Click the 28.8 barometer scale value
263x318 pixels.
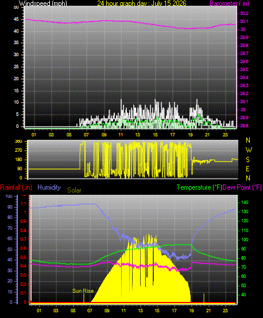click(244, 125)
